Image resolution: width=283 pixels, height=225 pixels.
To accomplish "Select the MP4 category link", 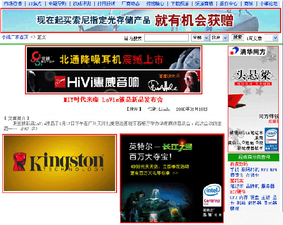I will point(274,170).
